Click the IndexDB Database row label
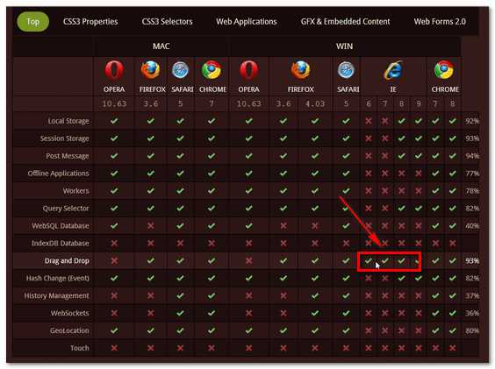The height and width of the screenshot is (369, 495). pyautogui.click(x=60, y=243)
